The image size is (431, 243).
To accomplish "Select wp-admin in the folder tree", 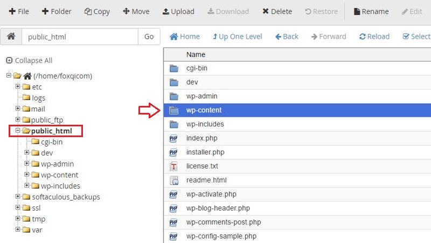I will pos(58,164).
